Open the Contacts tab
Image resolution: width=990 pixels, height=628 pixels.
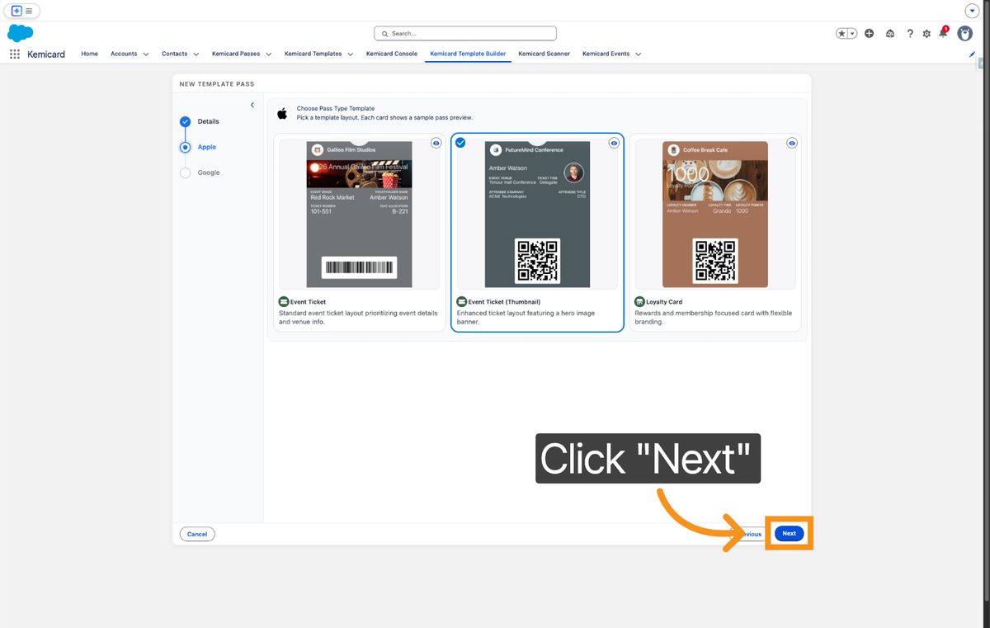(175, 54)
